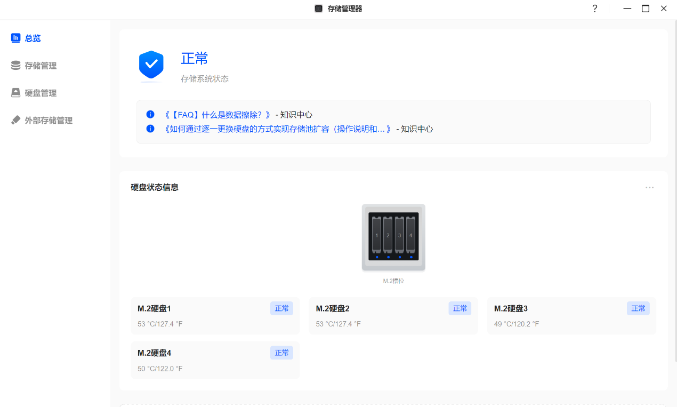
Task: Open the three-dot menu in 硬盘状态信息
Action: click(x=649, y=188)
